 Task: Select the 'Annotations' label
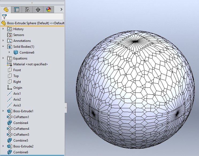point(22,41)
